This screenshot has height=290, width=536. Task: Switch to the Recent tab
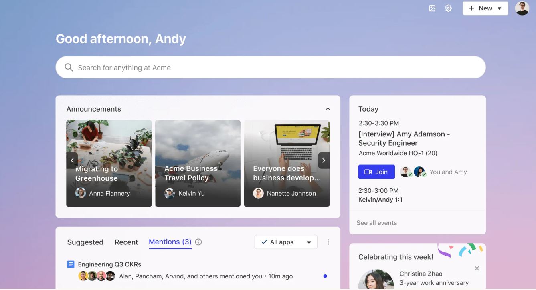(x=126, y=242)
